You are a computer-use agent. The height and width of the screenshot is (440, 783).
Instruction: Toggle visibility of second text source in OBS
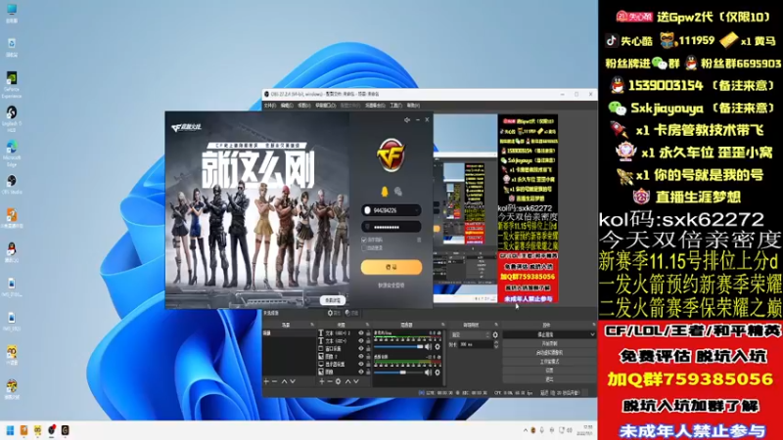[361, 340]
